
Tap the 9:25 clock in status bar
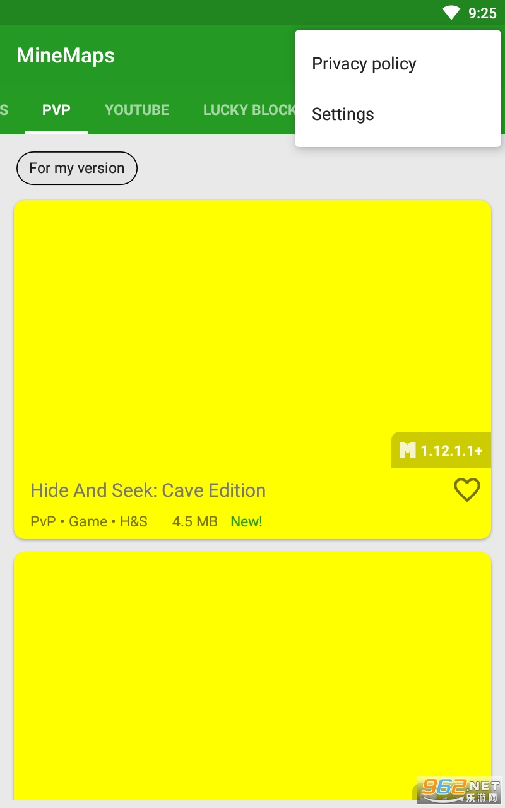coord(483,13)
